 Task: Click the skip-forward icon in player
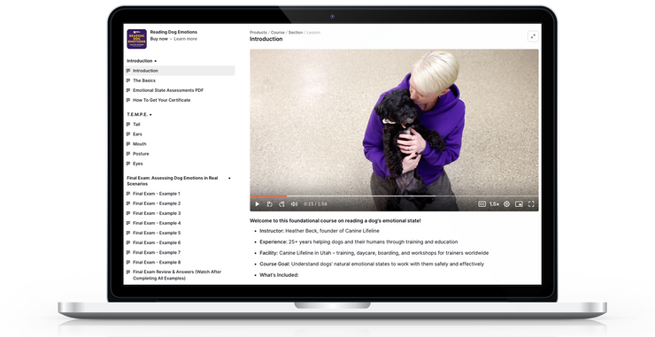click(281, 204)
